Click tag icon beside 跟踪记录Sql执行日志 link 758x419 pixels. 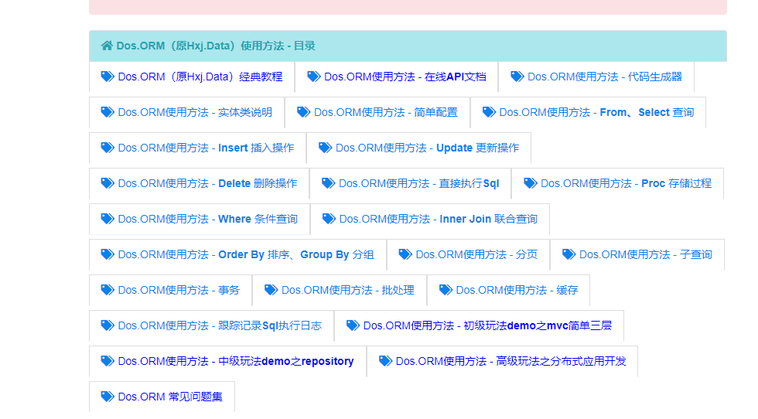pyautogui.click(x=108, y=325)
